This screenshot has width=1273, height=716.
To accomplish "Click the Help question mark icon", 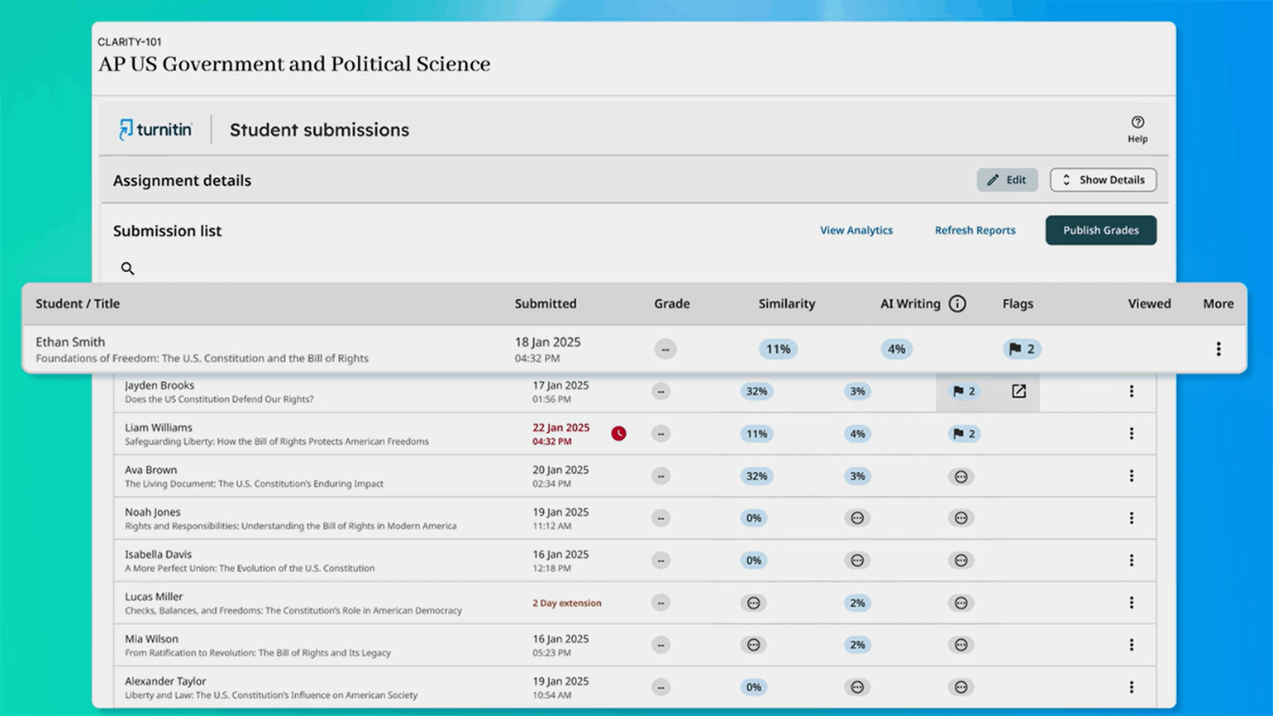I will tap(1137, 122).
